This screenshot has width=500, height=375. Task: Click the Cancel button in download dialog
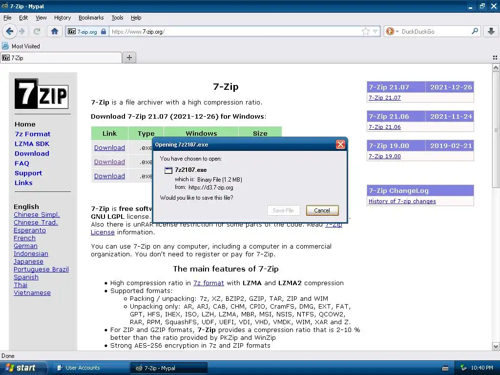pos(322,210)
